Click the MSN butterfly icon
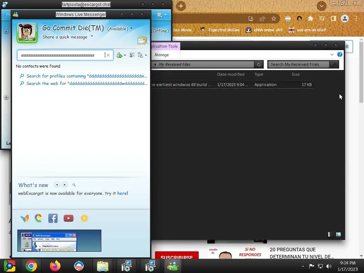Screen dimensions: 364x273 [x=25, y=218]
